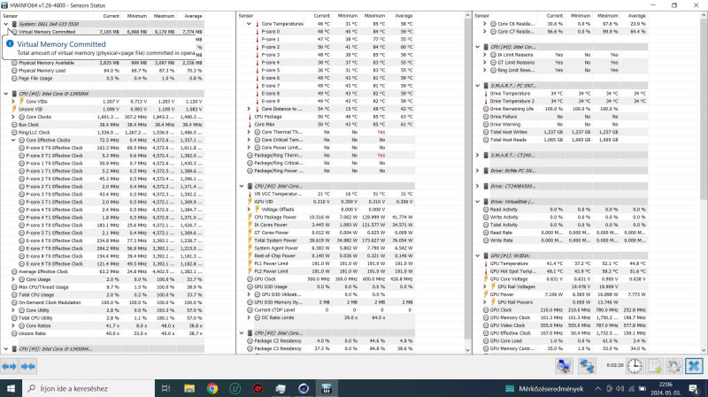The image size is (708, 397).
Task: Open Google Chrome from the taskbar
Action: click(212, 388)
